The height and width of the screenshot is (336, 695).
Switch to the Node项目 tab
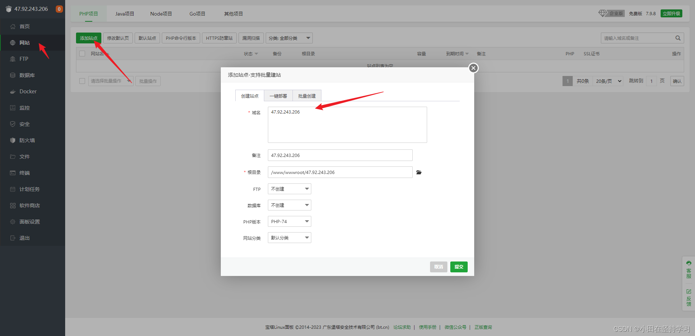(161, 14)
